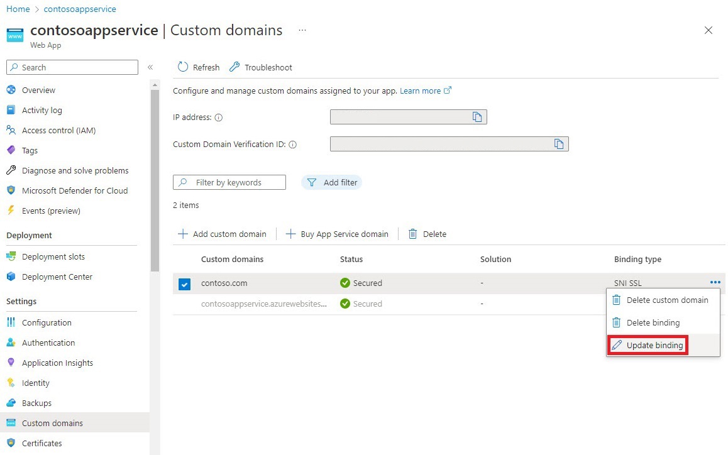This screenshot has height=455, width=728.
Task: Click the Deployment slots icon in sidebar
Action: click(12, 256)
